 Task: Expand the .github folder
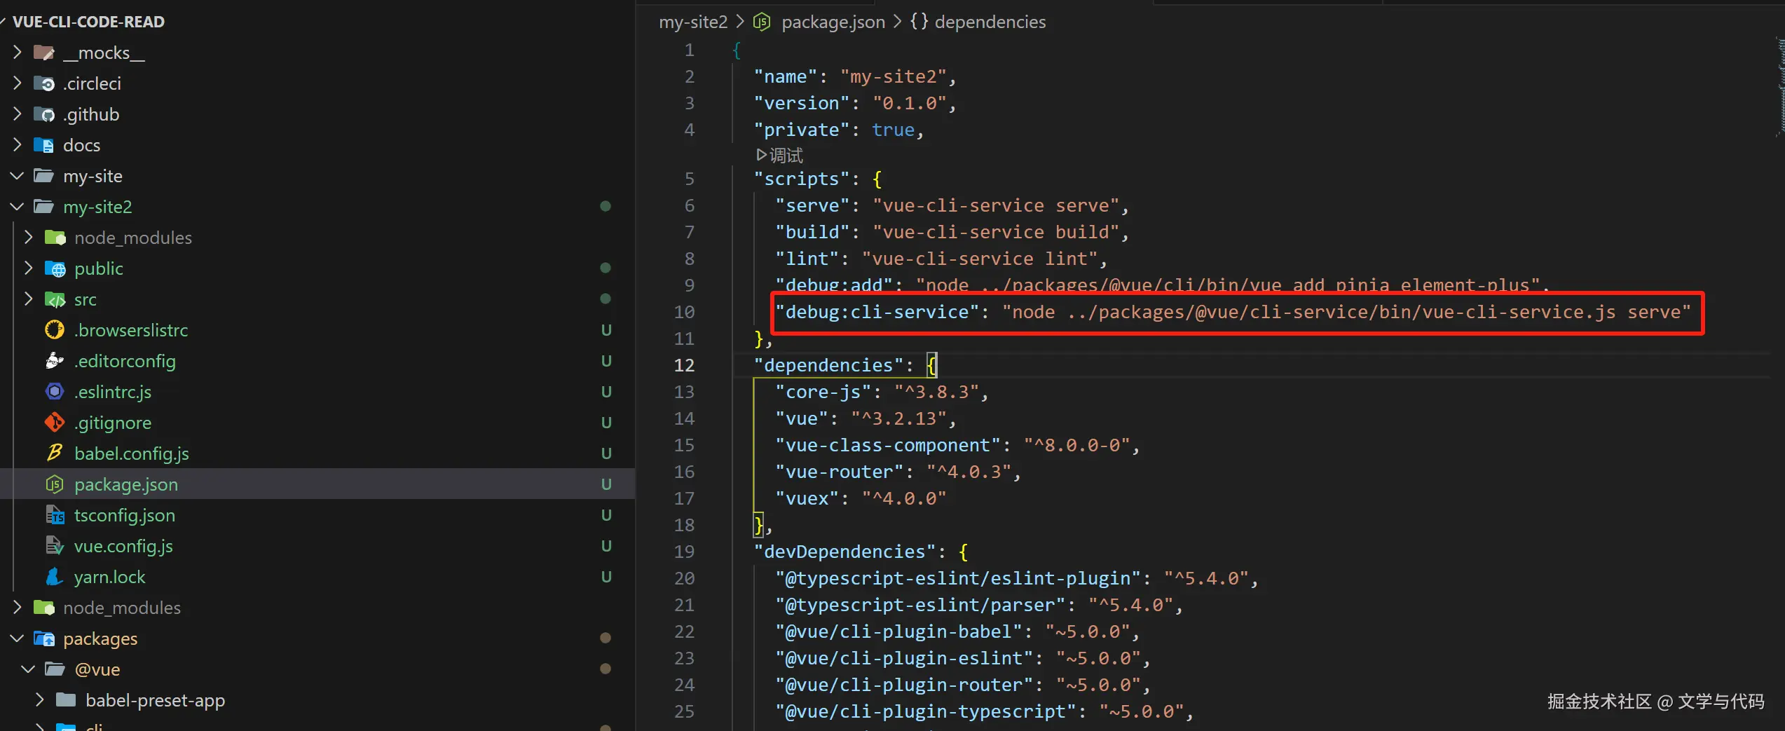[x=18, y=114]
